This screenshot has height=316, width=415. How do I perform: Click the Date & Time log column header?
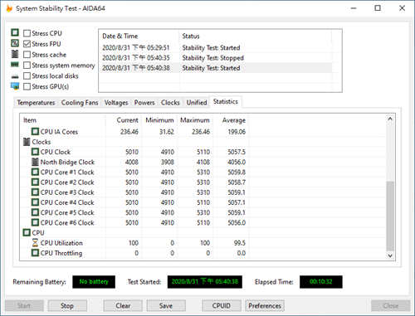139,36
